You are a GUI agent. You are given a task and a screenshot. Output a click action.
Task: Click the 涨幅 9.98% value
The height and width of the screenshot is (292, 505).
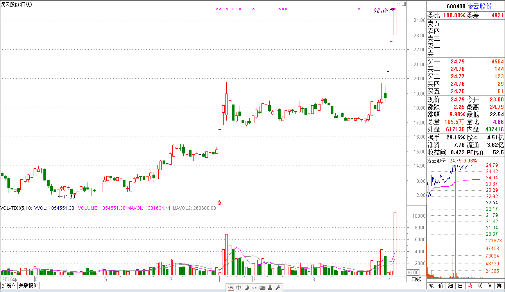click(457, 115)
